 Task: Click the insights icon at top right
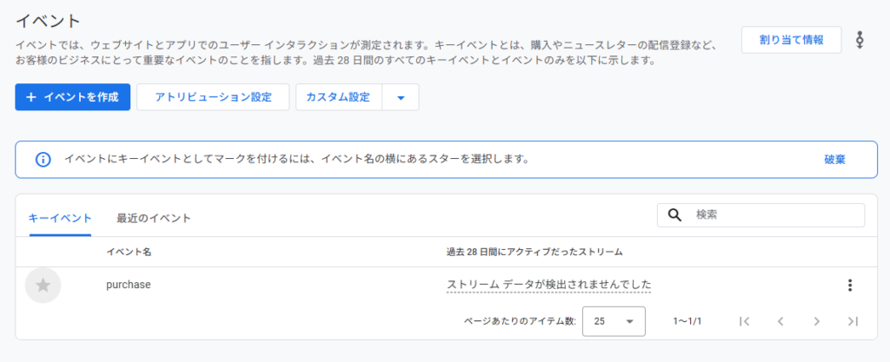pos(860,40)
